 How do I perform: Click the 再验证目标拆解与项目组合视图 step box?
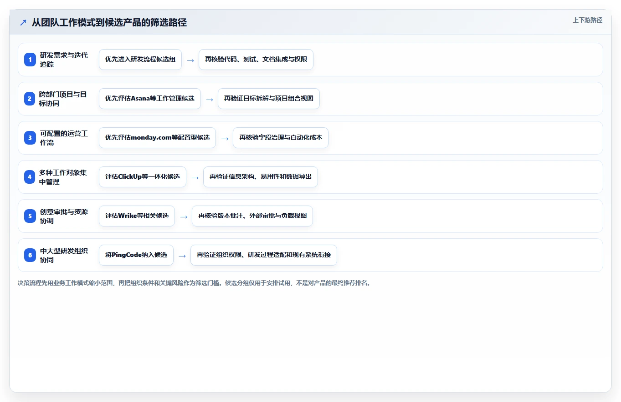tap(269, 99)
